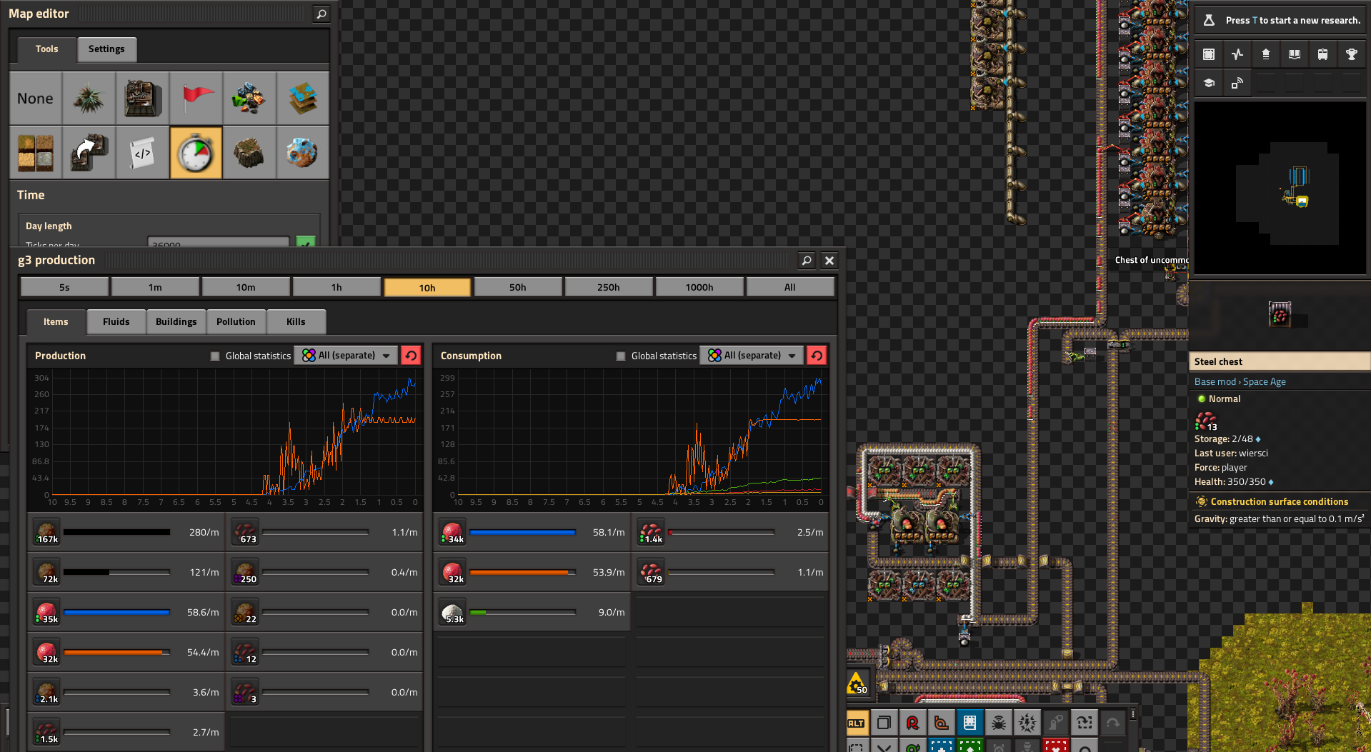Open the achievements trophy icon
1371x752 pixels.
click(1352, 54)
